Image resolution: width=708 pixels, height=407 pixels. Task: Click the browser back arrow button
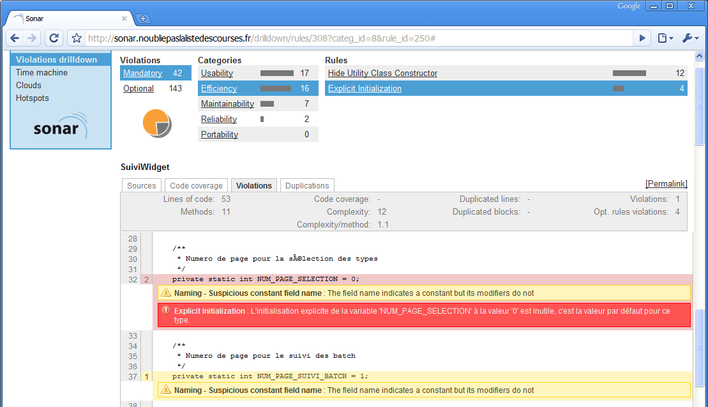pos(15,38)
